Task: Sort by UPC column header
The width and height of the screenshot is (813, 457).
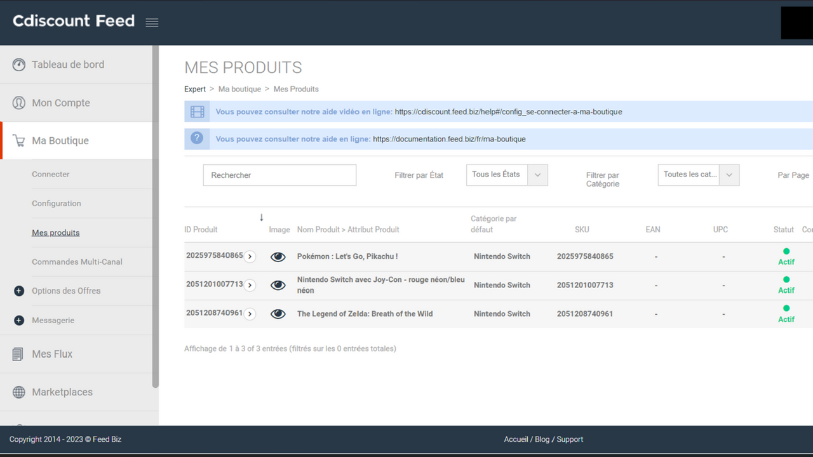Action: 720,230
